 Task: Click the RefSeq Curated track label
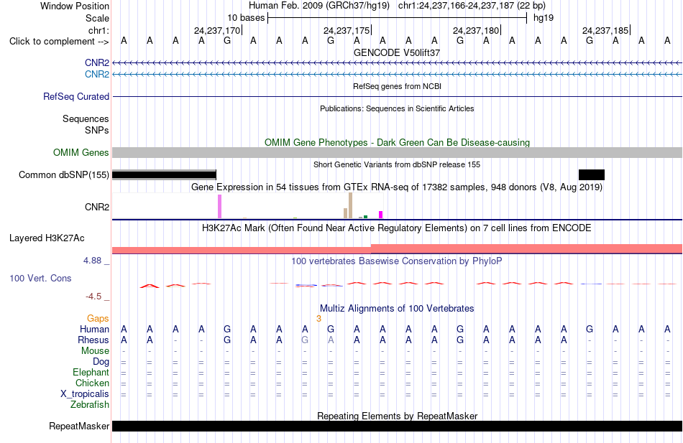[x=75, y=97]
